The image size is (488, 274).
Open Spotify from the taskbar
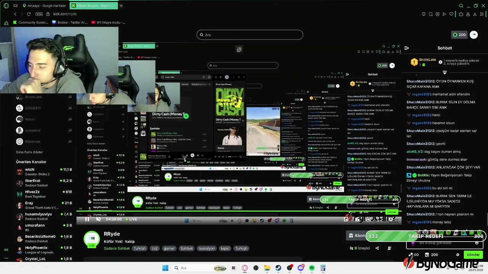(312, 268)
